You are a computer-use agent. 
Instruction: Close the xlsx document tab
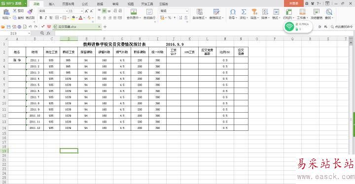(x=99, y=27)
